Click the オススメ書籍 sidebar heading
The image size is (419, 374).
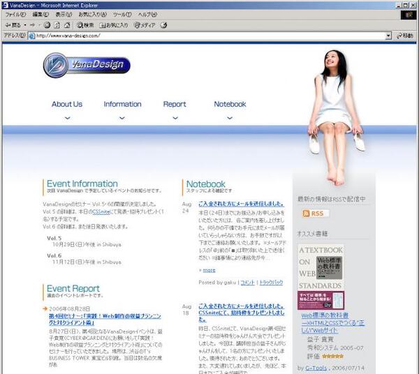(x=312, y=234)
